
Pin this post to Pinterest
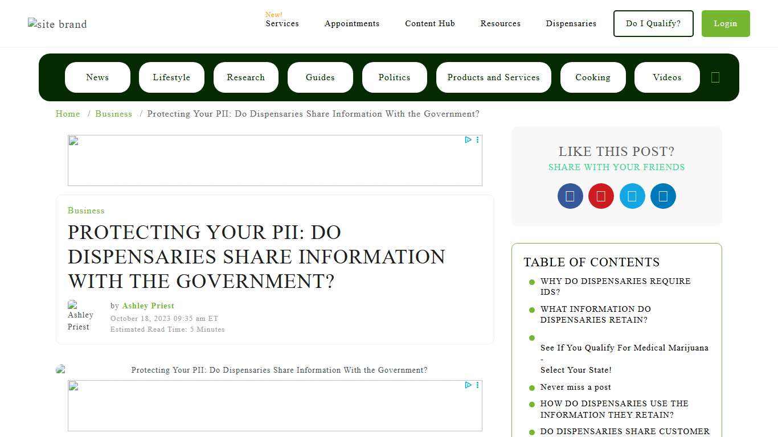coord(601,196)
